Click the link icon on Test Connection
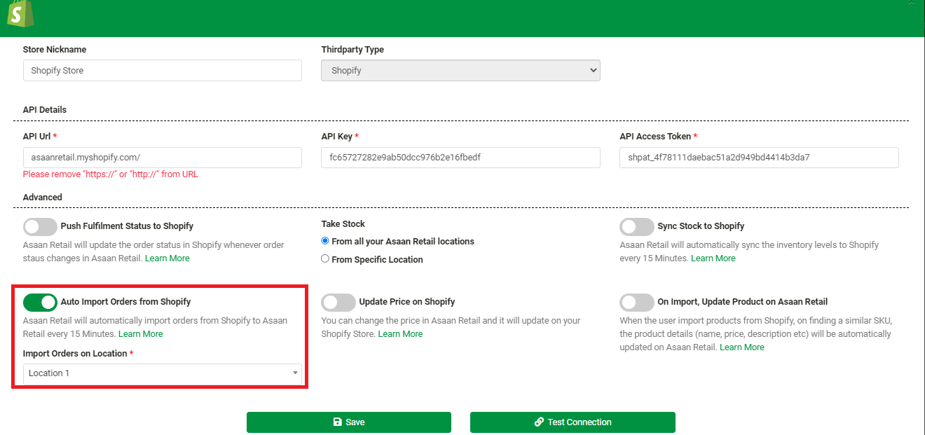The height and width of the screenshot is (435, 925). (x=539, y=422)
